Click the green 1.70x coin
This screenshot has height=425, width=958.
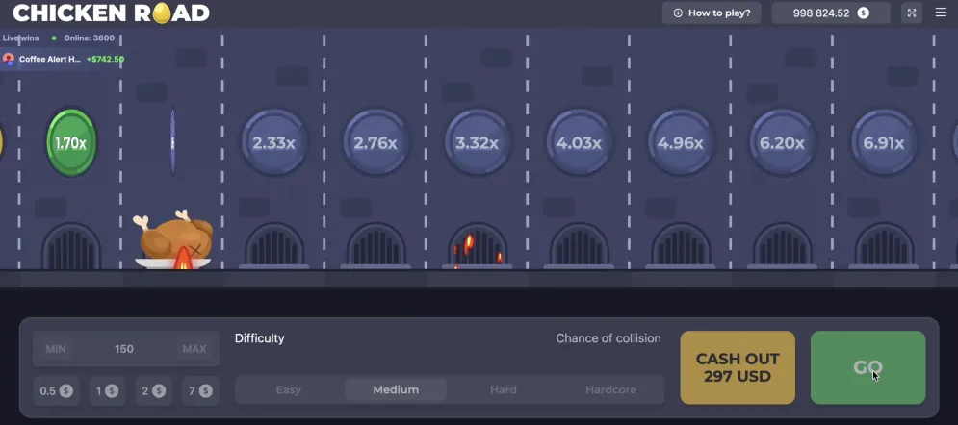[x=71, y=142]
